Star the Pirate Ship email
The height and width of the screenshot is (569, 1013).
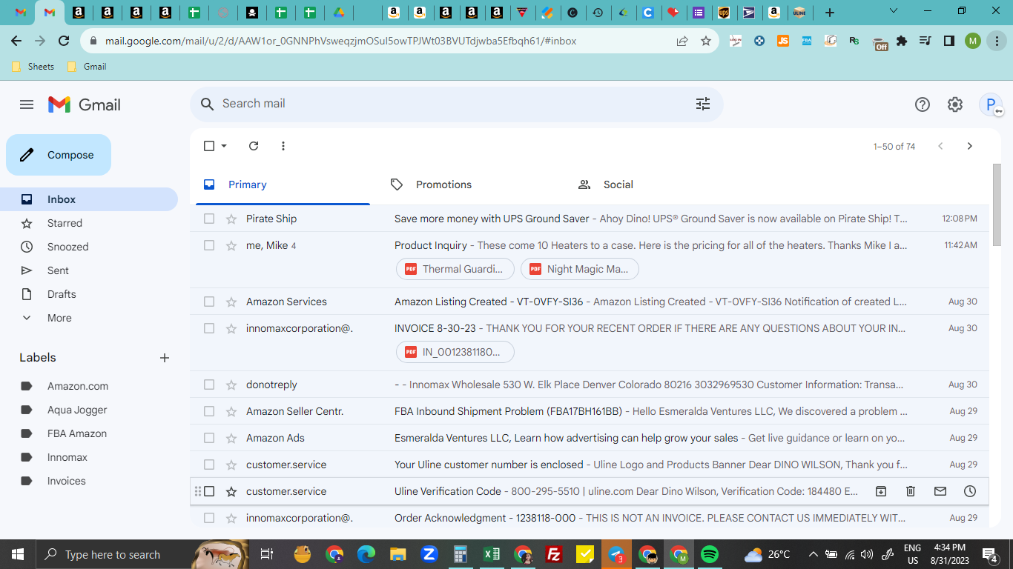click(x=231, y=219)
